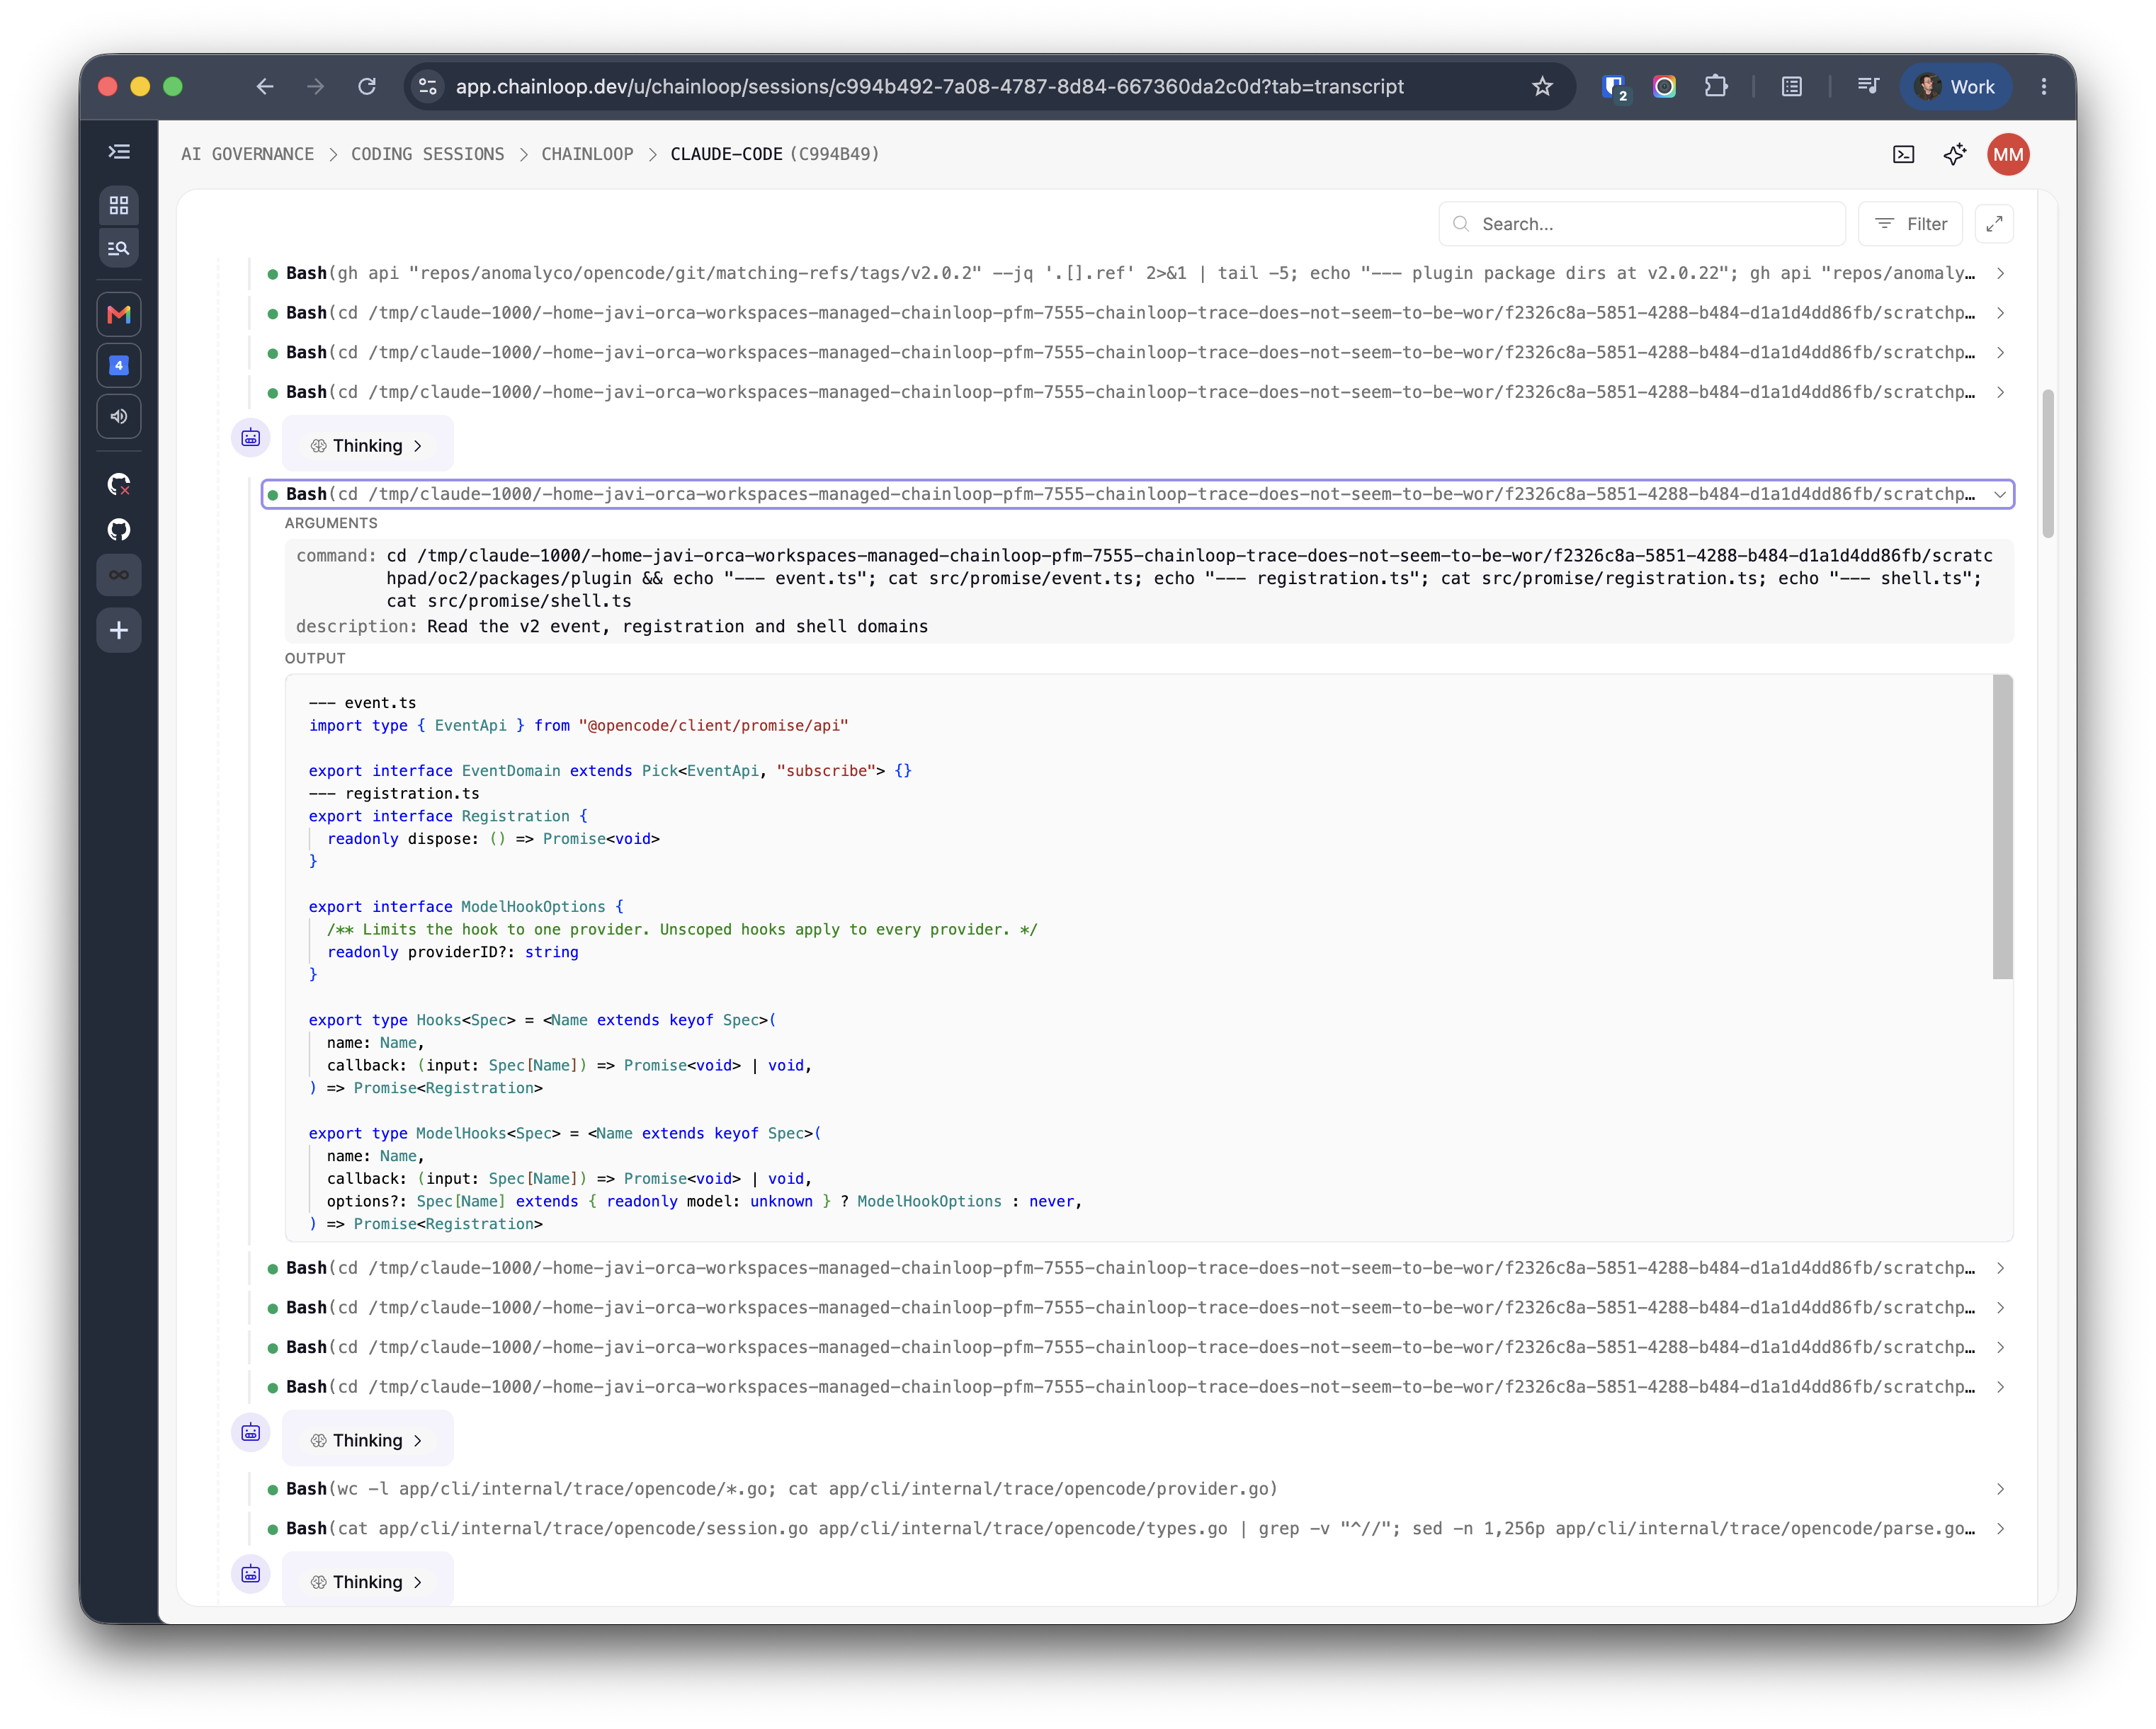The width and height of the screenshot is (2156, 1729).
Task: Go to CODING SESSIONS breadcrumb
Action: 427,154
